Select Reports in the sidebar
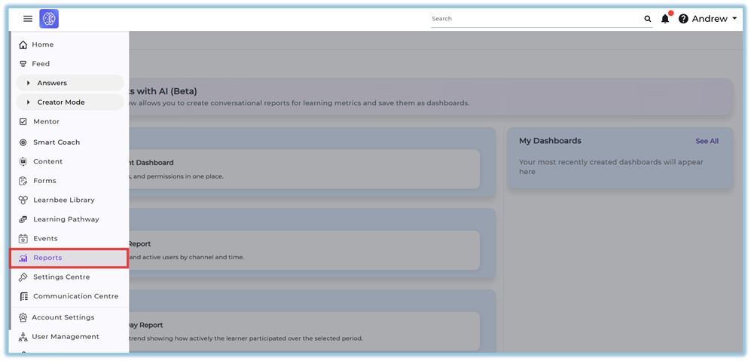This screenshot has height=361, width=751. pyautogui.click(x=47, y=258)
